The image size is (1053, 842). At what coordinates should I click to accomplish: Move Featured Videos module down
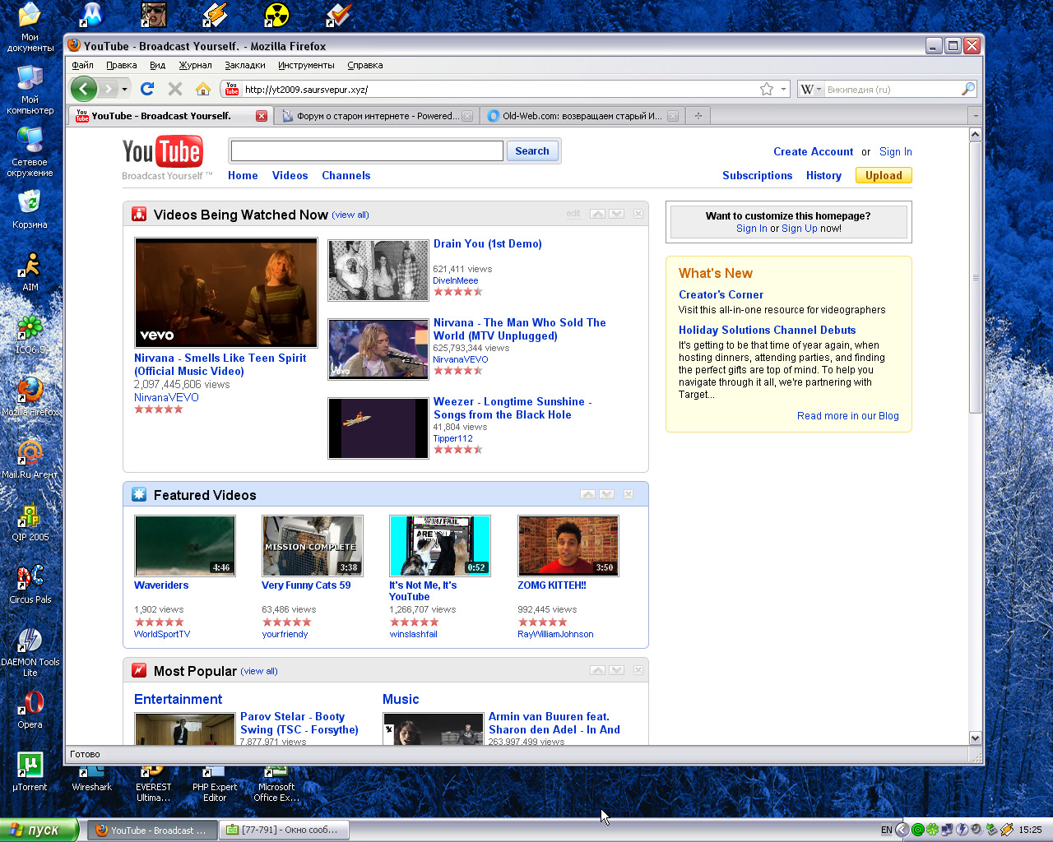[607, 494]
